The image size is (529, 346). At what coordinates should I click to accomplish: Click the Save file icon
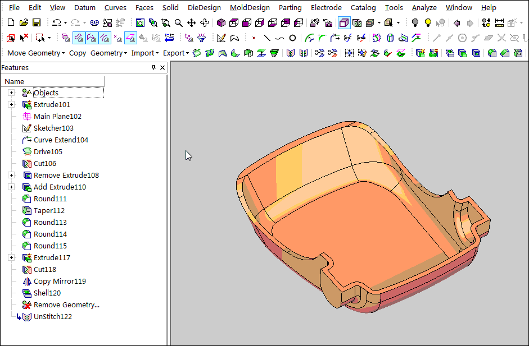click(36, 23)
